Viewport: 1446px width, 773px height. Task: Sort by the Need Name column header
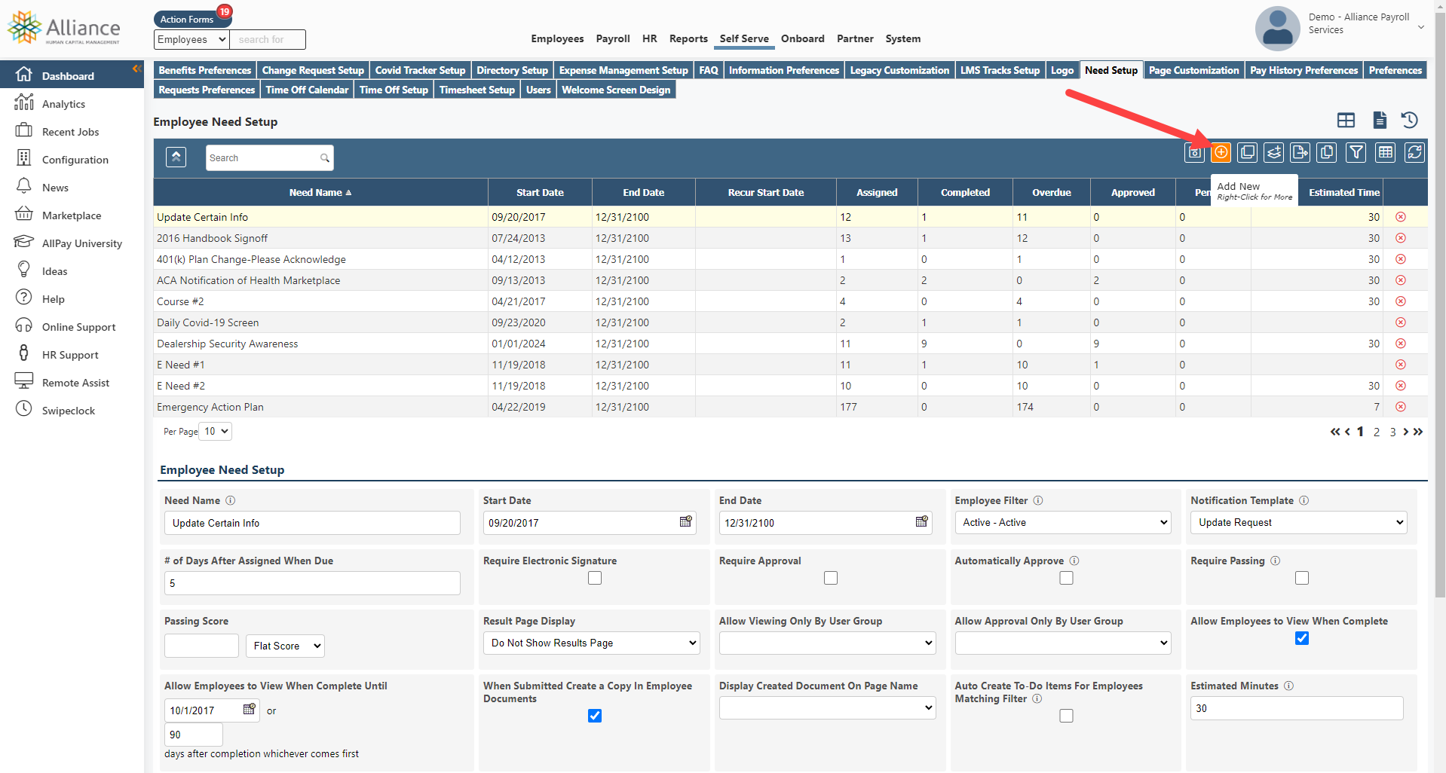pyautogui.click(x=320, y=192)
